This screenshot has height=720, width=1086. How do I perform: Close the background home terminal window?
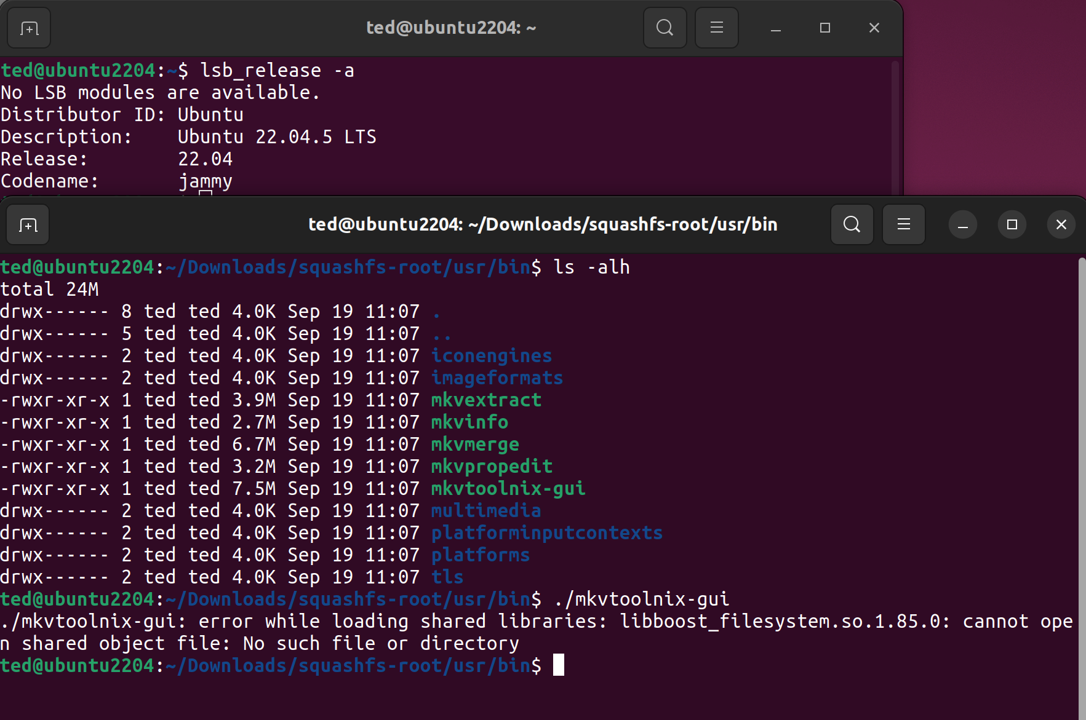click(x=874, y=28)
